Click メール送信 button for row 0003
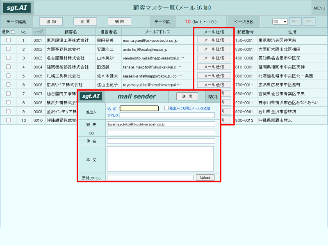Image resolution: width=328 pixels, height=246 pixels. (214, 58)
